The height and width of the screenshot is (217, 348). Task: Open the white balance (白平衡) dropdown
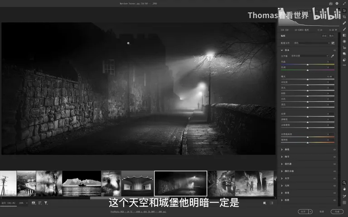point(309,56)
